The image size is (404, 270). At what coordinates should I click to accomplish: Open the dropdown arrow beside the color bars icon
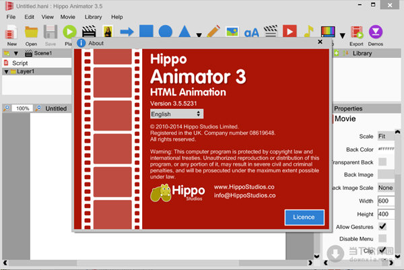point(342,36)
